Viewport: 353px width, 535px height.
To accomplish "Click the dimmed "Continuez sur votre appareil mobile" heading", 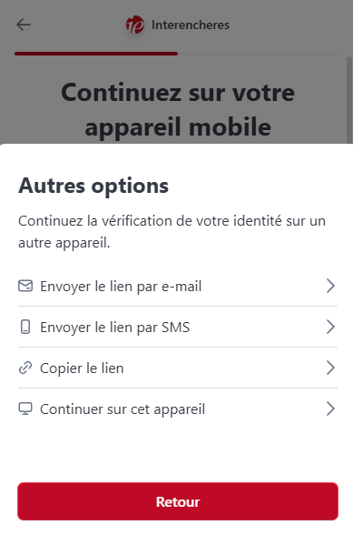I will click(x=178, y=109).
